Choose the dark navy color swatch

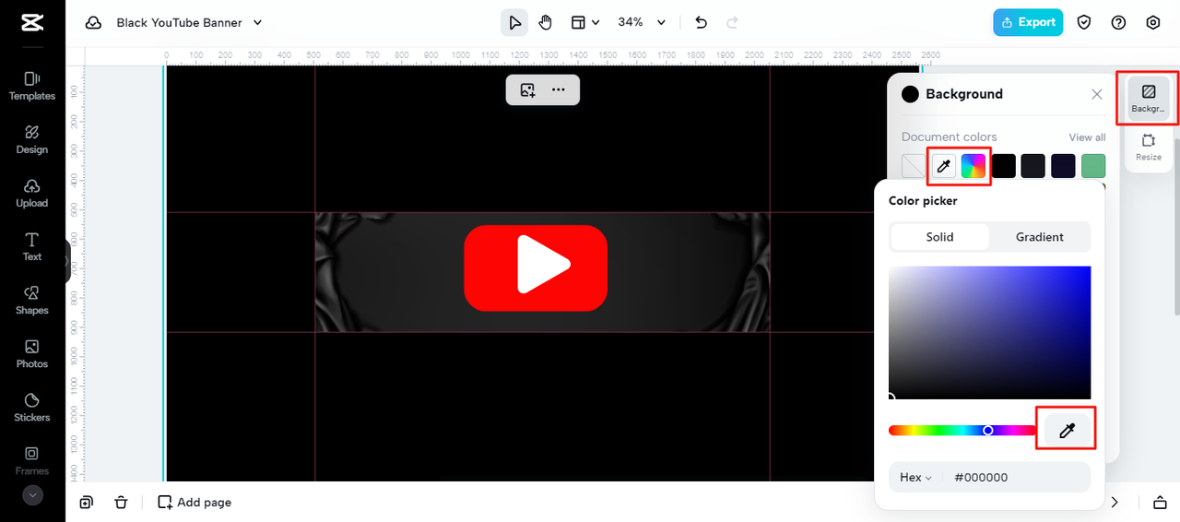[x=1063, y=166]
